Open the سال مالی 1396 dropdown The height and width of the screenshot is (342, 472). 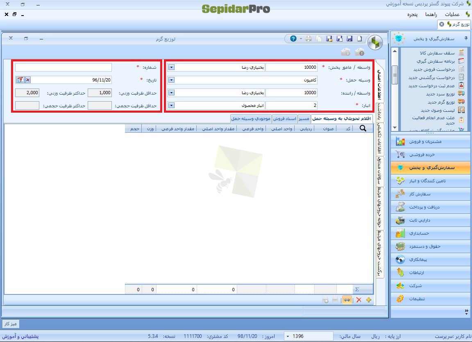pyautogui.click(x=288, y=336)
